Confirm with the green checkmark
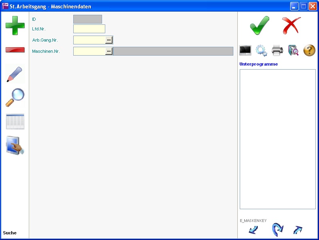 259,26
